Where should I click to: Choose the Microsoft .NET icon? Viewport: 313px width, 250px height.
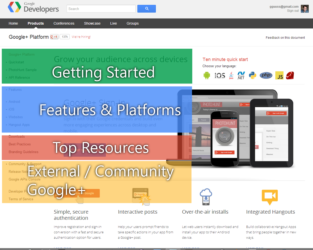point(241,76)
